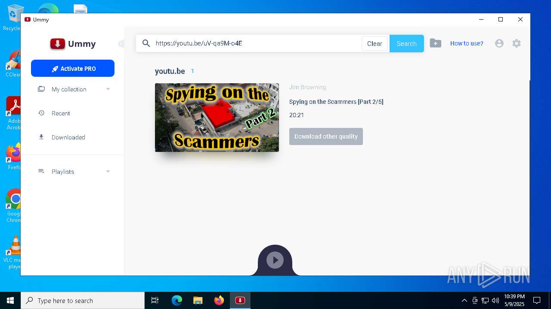Viewport: 551px width, 309px height.
Task: Expand Playlists dropdown arrow
Action: (x=108, y=172)
